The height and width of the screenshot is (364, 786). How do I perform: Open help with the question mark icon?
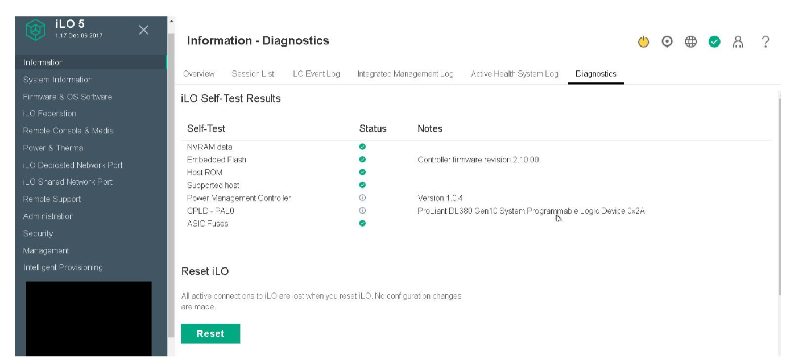click(x=766, y=41)
